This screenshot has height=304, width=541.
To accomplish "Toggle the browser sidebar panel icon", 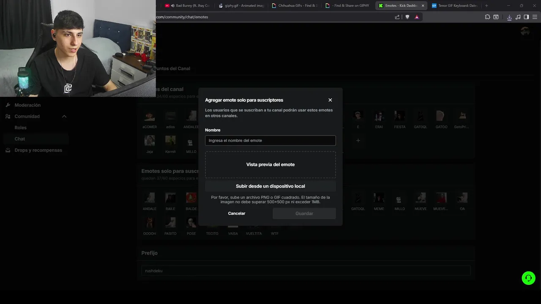I will [526, 17].
